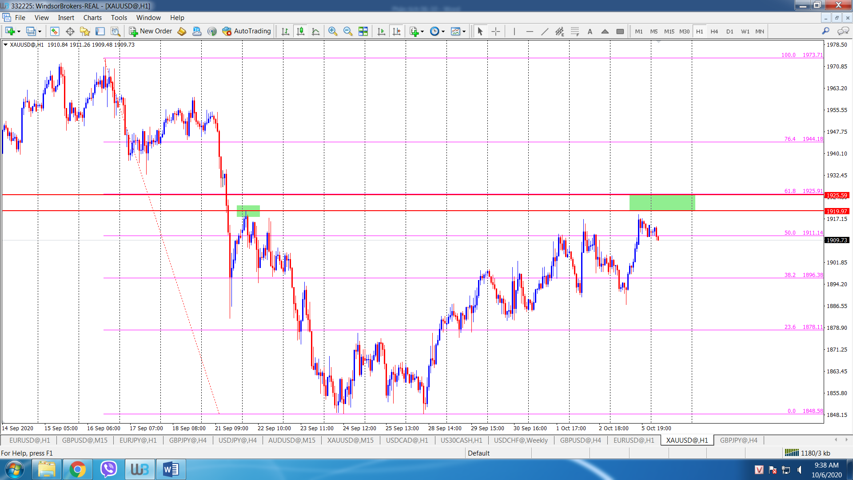Select the arrow cursor tool
Viewport: 853px width, 480px height.
(x=480, y=31)
